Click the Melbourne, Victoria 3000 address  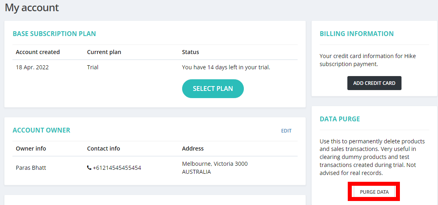[215, 164]
